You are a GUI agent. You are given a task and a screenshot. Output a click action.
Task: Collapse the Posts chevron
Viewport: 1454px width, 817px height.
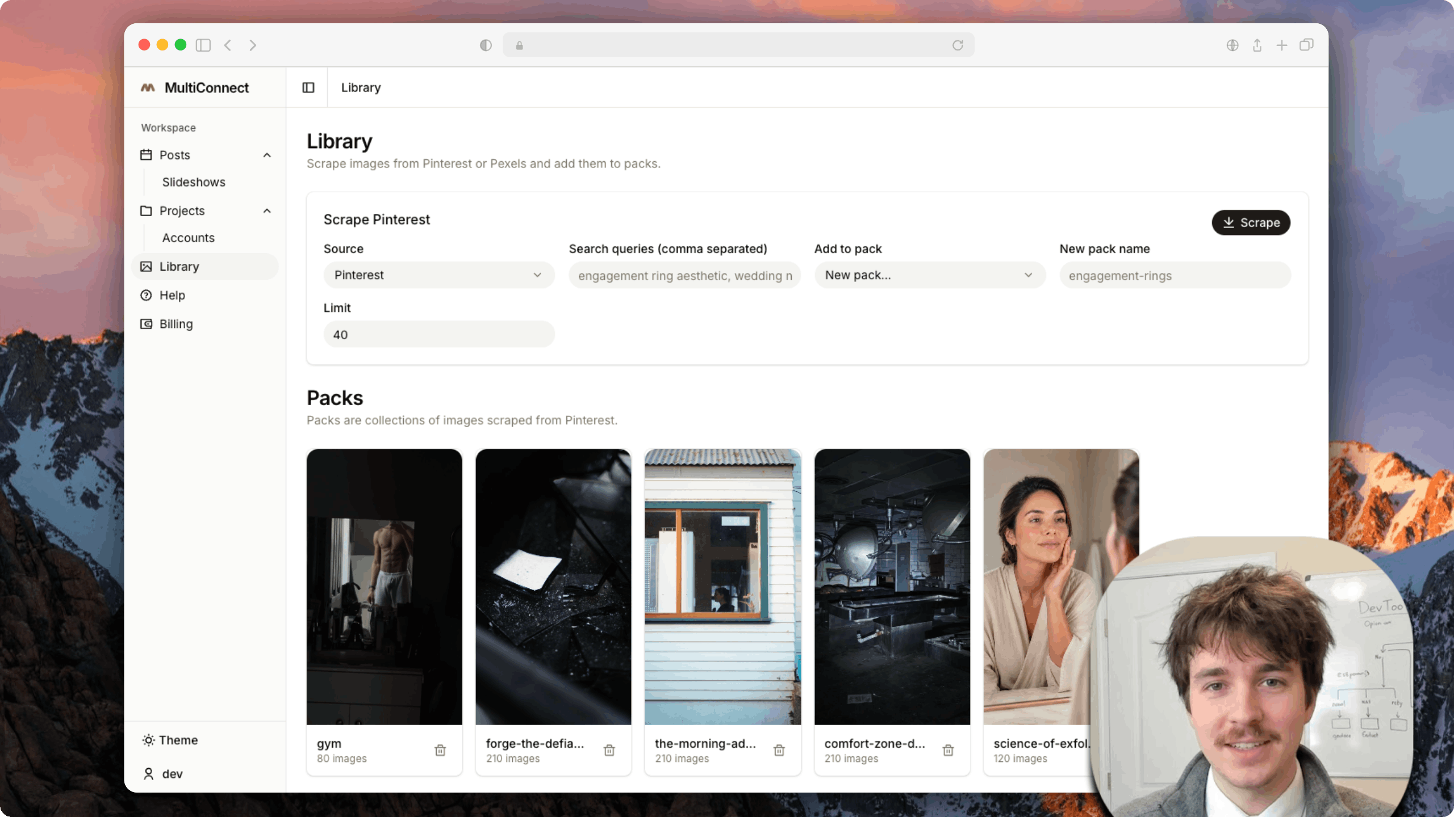(x=267, y=155)
